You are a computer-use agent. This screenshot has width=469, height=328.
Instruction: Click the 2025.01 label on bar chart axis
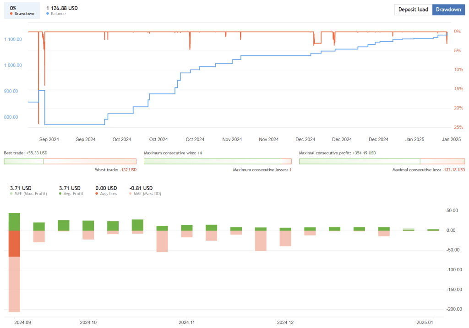425,323
